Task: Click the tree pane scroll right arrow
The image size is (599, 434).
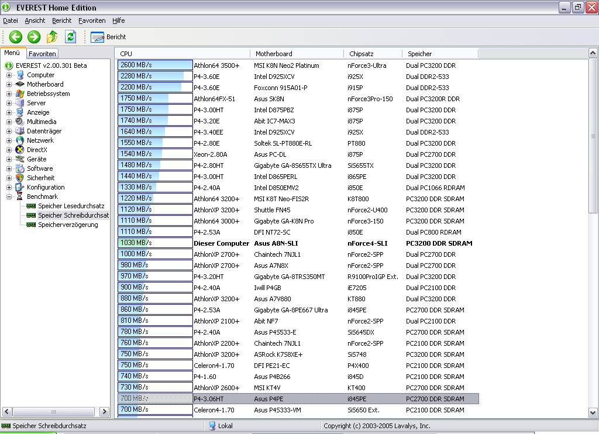Action: 104,411
